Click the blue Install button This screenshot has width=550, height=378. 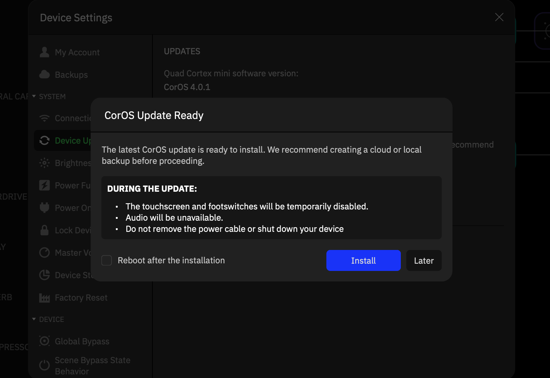(363, 260)
